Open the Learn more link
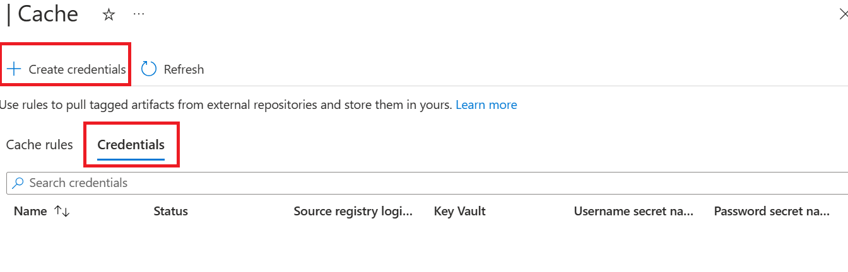Viewport: 848px width, 272px height. click(486, 105)
